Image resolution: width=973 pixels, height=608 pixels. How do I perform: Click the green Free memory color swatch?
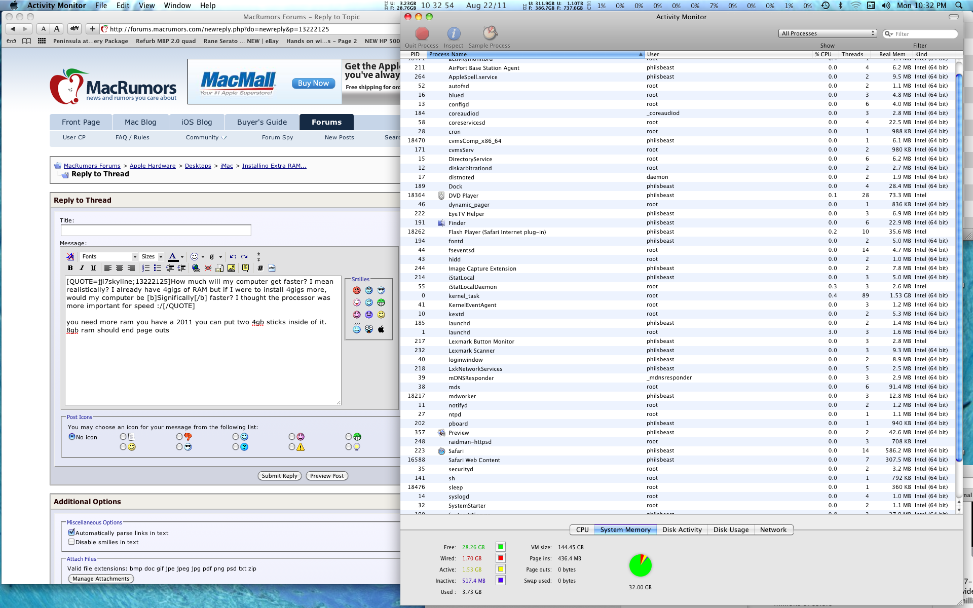500,547
